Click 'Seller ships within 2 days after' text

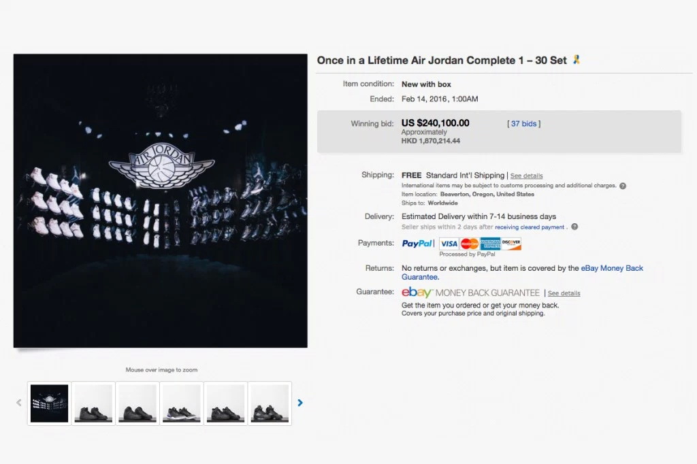click(x=447, y=227)
